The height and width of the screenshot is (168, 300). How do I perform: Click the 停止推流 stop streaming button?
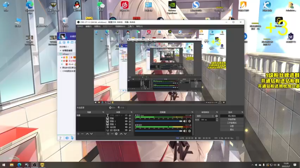[x=232, y=116]
